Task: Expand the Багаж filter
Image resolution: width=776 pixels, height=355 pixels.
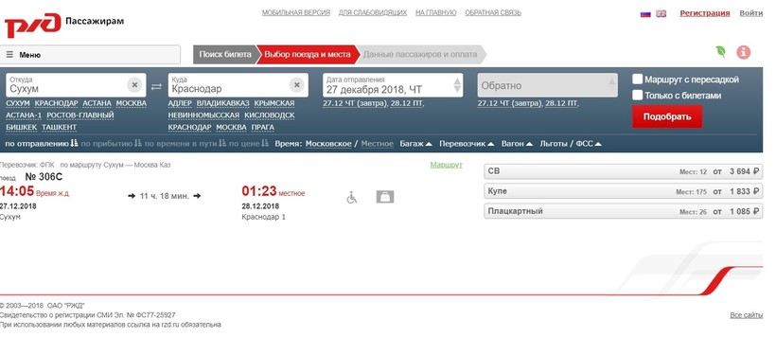Action: click(416, 144)
